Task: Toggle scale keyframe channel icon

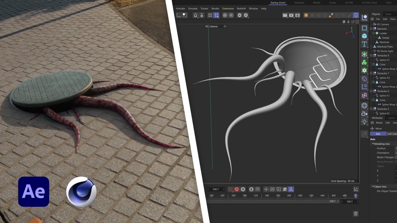Action: [x=279, y=189]
